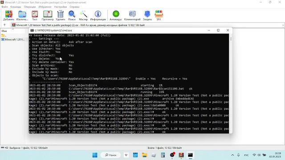Select the Minecraft 1.20 V... file entry
The width and height of the screenshot is (285, 160).
click(13, 40)
